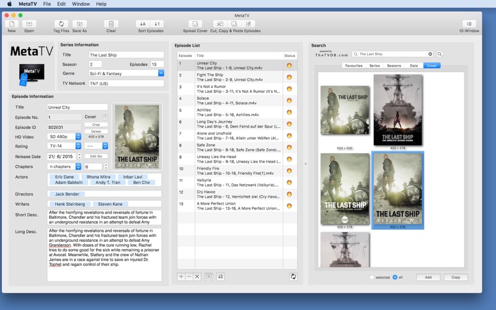This screenshot has width=496, height=310.
Task: Expand the Genre combo box
Action: [161, 73]
